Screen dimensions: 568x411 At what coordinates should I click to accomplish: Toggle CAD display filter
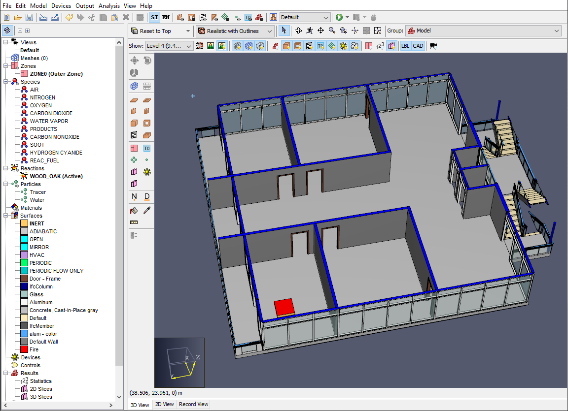(x=418, y=46)
